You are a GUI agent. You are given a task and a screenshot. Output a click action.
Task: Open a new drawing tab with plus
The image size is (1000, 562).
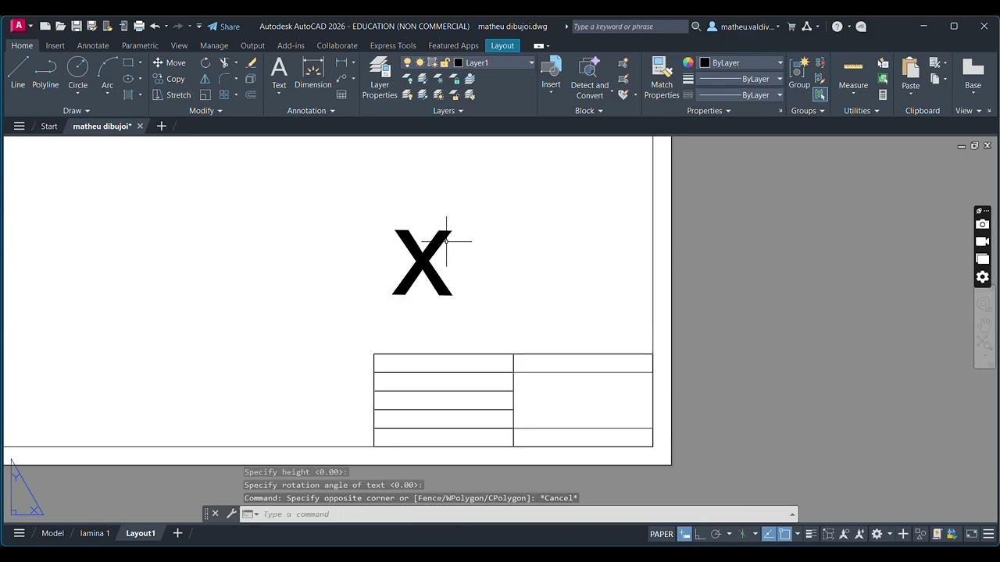tap(162, 126)
